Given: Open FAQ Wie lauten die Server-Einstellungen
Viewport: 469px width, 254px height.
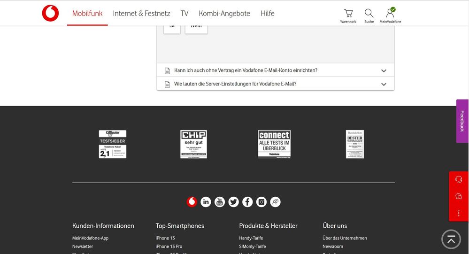Looking at the screenshot, I should tap(276, 84).
